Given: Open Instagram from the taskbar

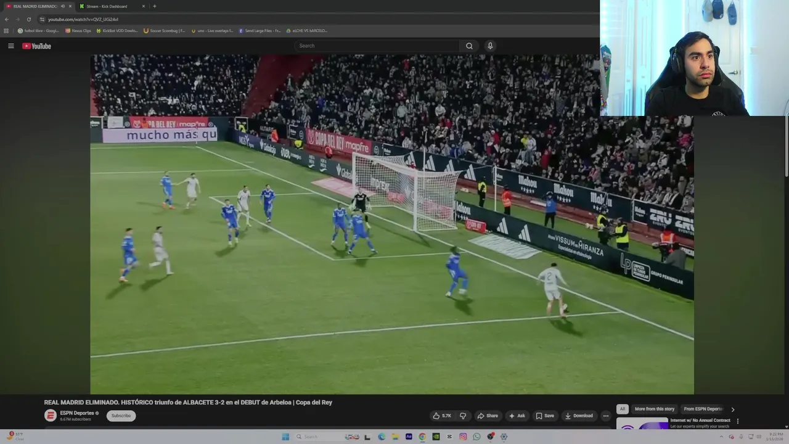Looking at the screenshot, I should click(463, 437).
